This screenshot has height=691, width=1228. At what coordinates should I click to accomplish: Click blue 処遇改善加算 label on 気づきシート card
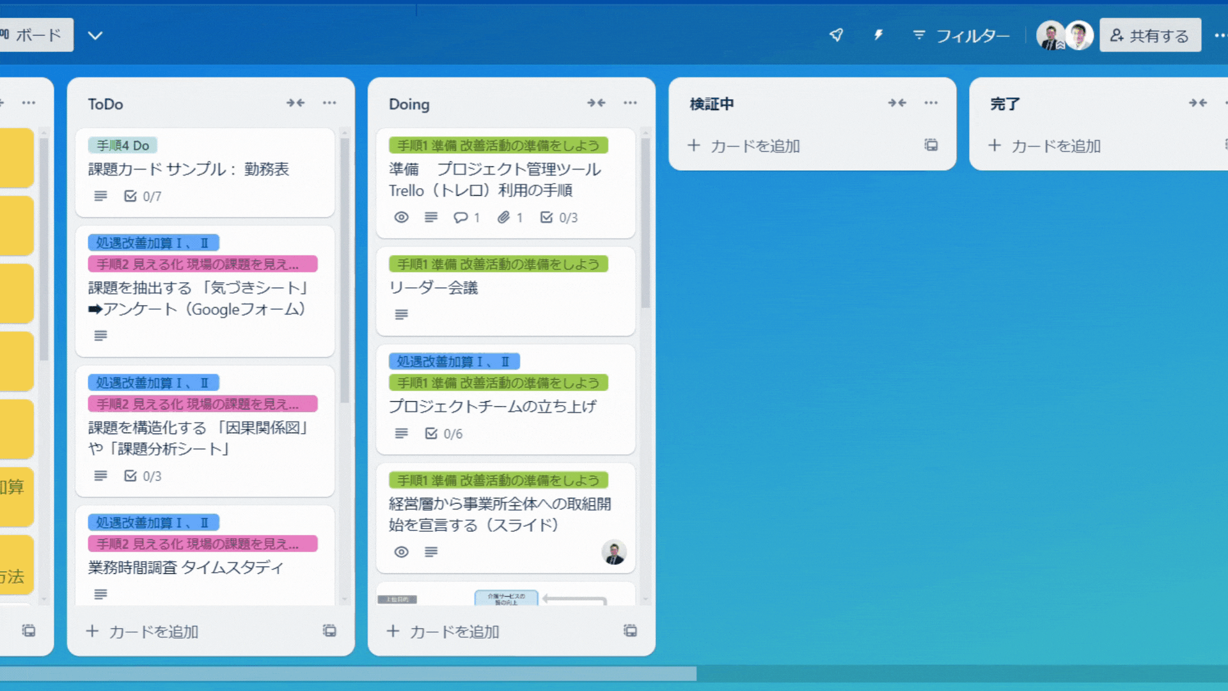coord(153,242)
